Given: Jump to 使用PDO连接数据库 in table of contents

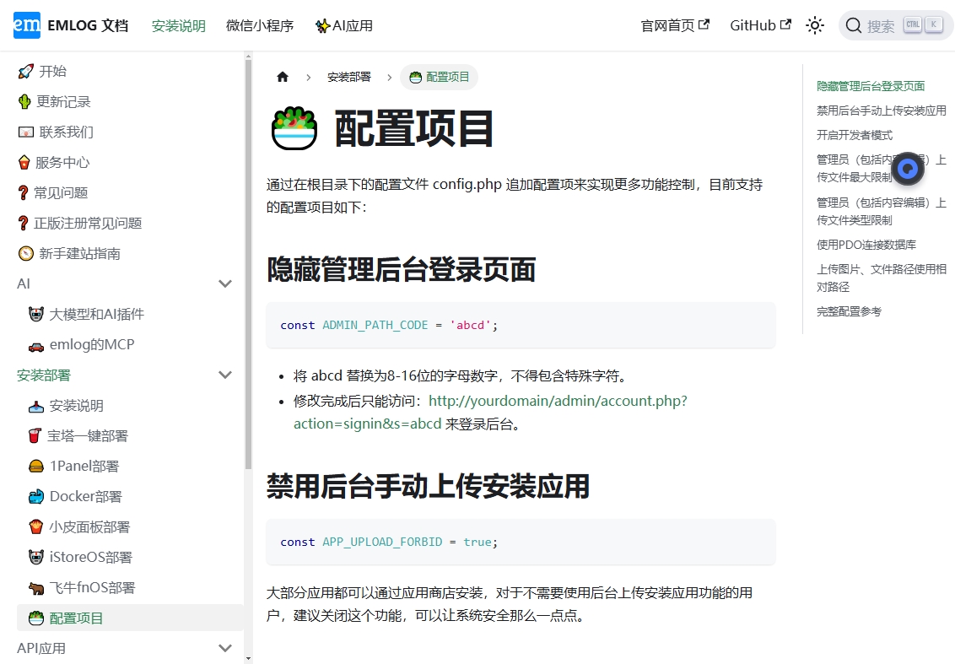Looking at the screenshot, I should coord(866,245).
